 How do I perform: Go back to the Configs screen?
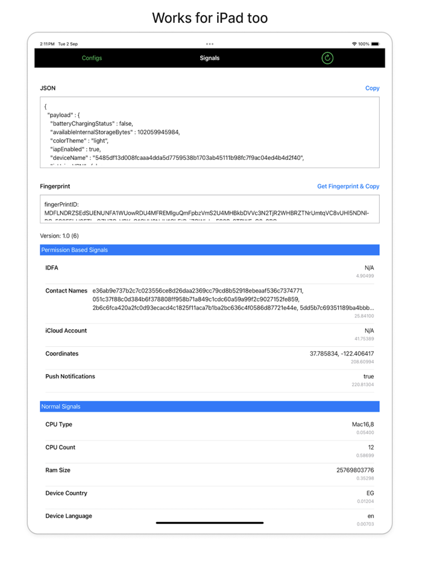click(x=92, y=58)
